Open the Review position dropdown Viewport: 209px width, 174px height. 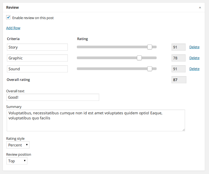[17, 161]
